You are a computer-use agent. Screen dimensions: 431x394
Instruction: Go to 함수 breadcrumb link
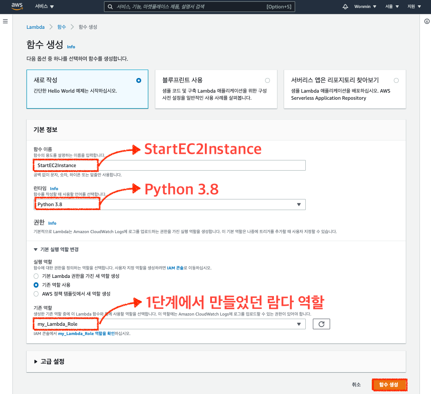62,27
